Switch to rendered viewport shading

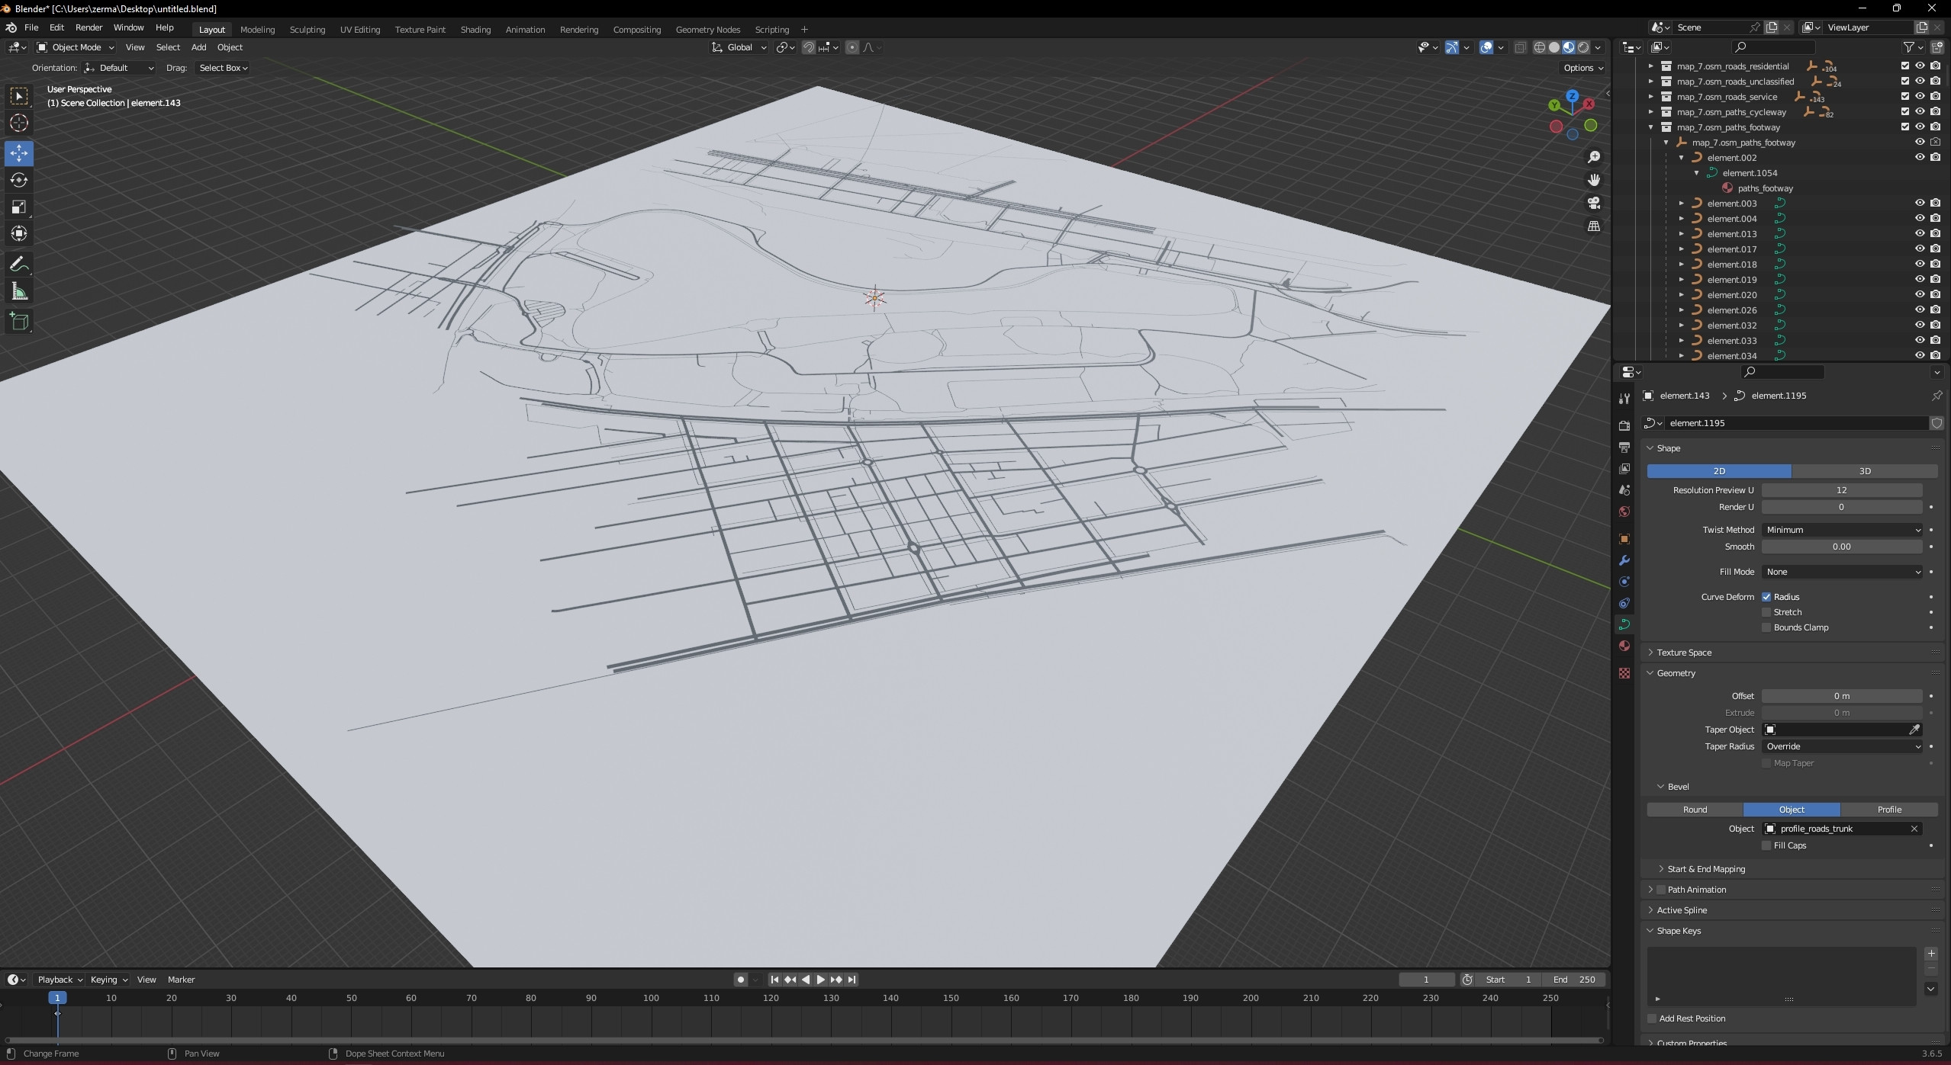[x=1584, y=47]
